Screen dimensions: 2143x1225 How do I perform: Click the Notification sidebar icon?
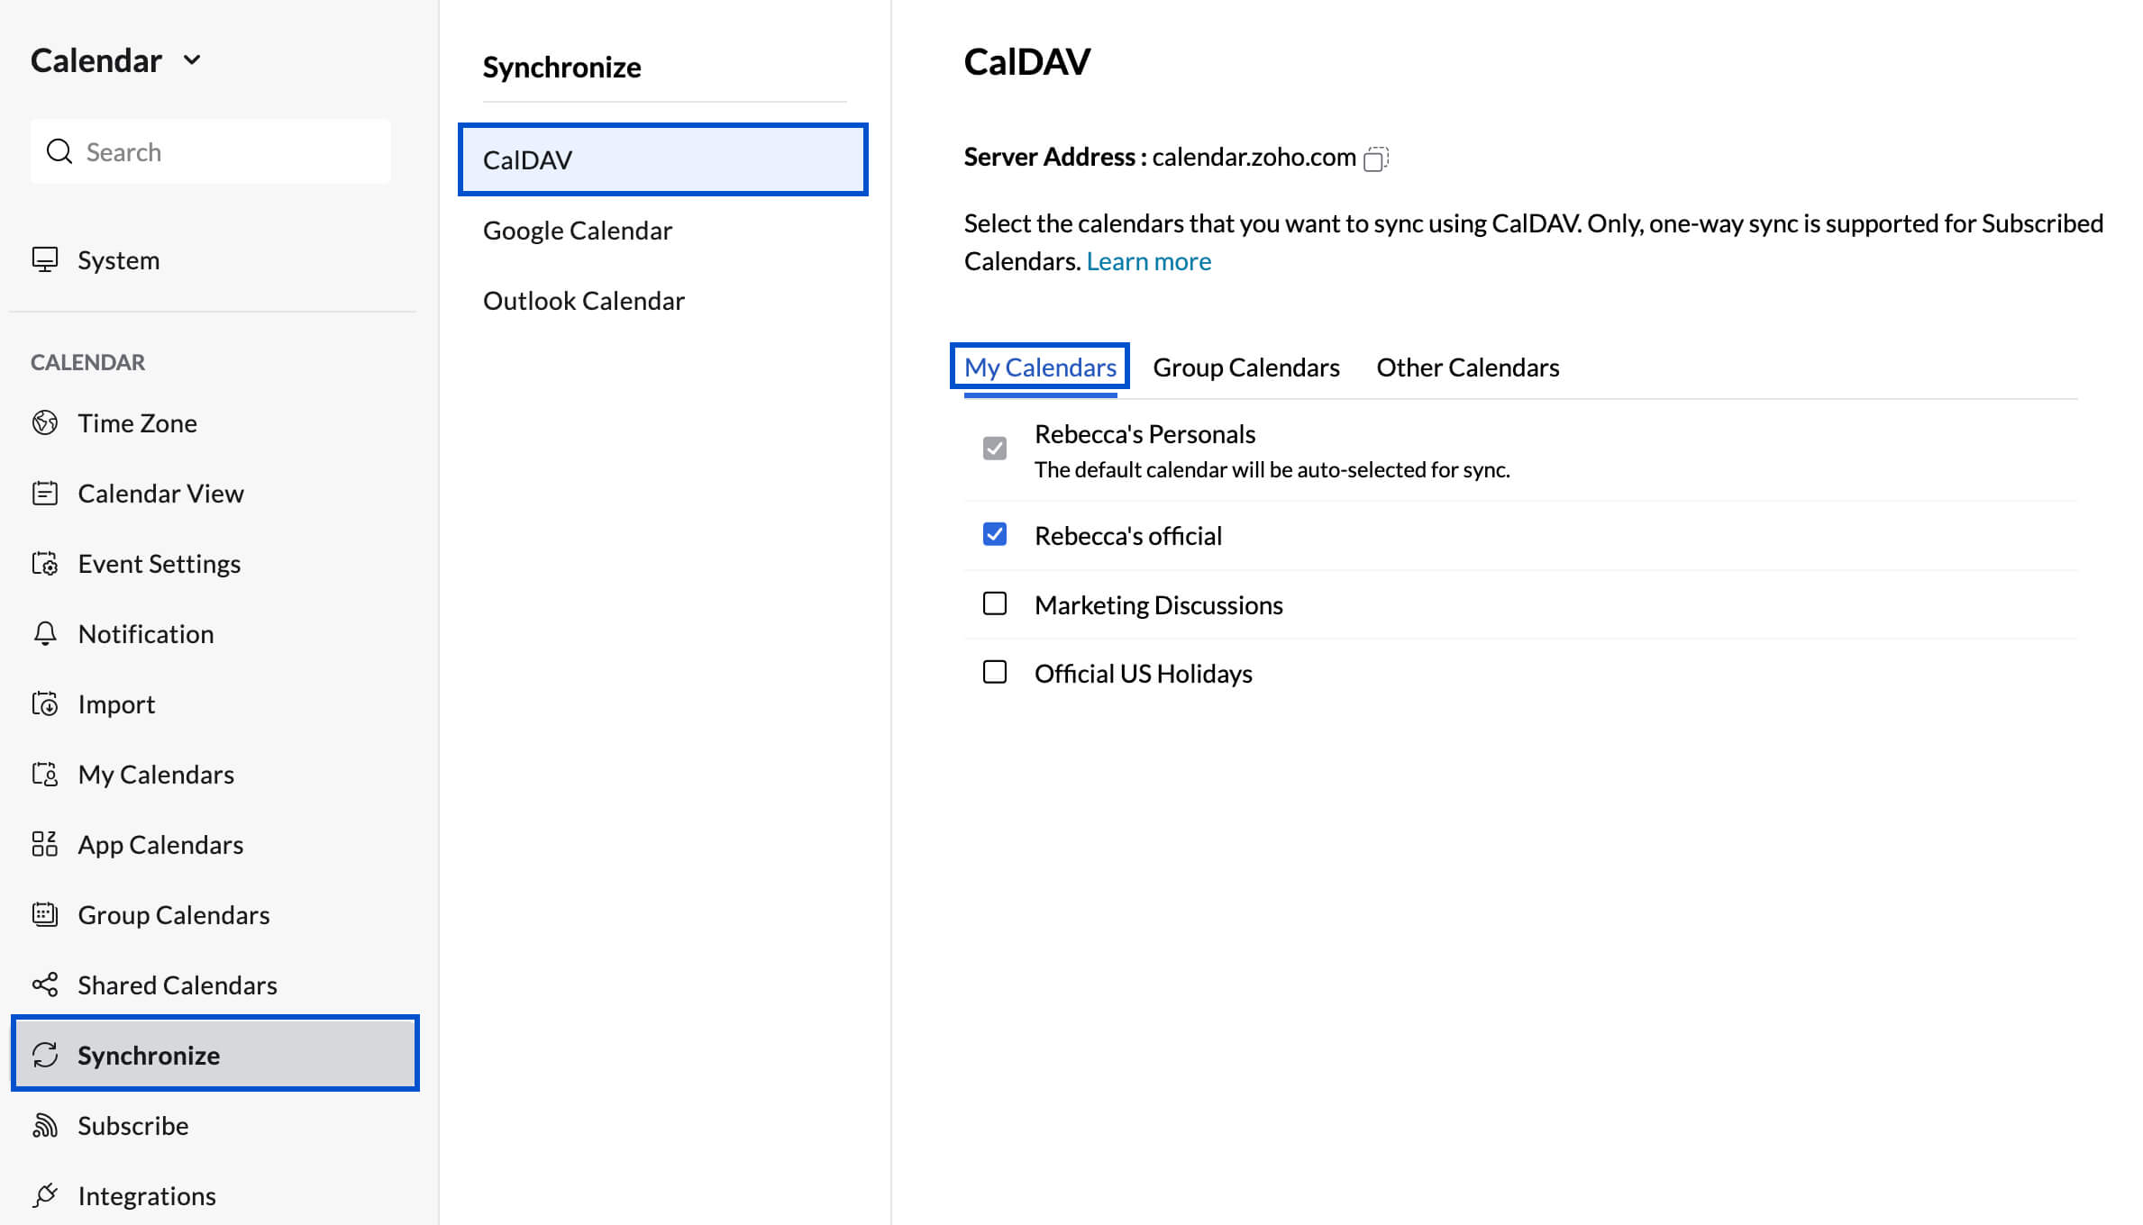tap(44, 632)
